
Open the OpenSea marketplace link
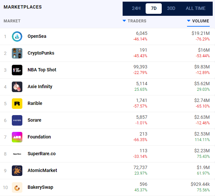(37, 37)
